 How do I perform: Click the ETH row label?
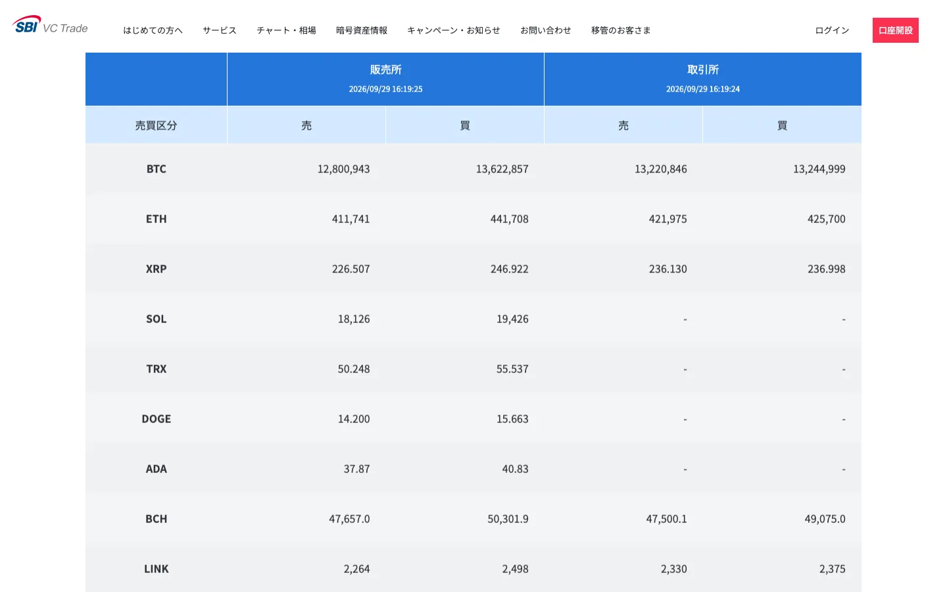[157, 219]
